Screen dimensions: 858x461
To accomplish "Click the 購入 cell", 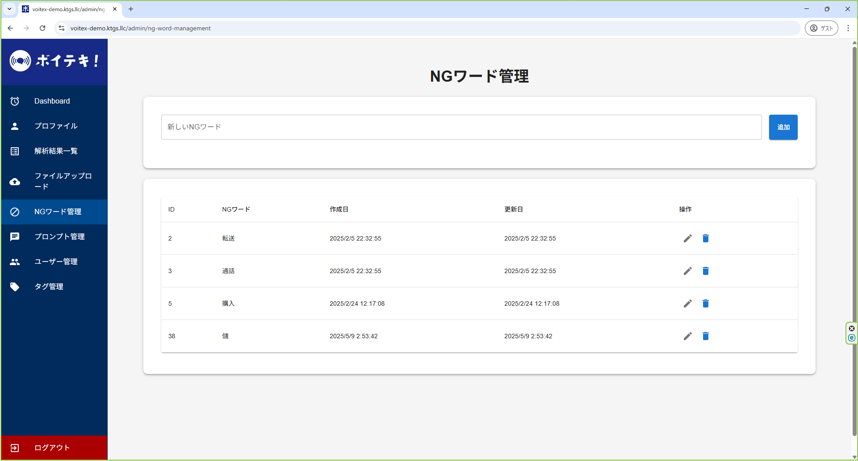I will (x=228, y=303).
